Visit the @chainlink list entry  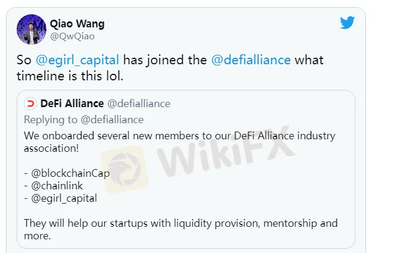(59, 186)
